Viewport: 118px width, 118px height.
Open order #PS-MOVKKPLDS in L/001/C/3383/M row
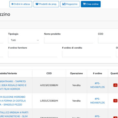pos(97,101)
